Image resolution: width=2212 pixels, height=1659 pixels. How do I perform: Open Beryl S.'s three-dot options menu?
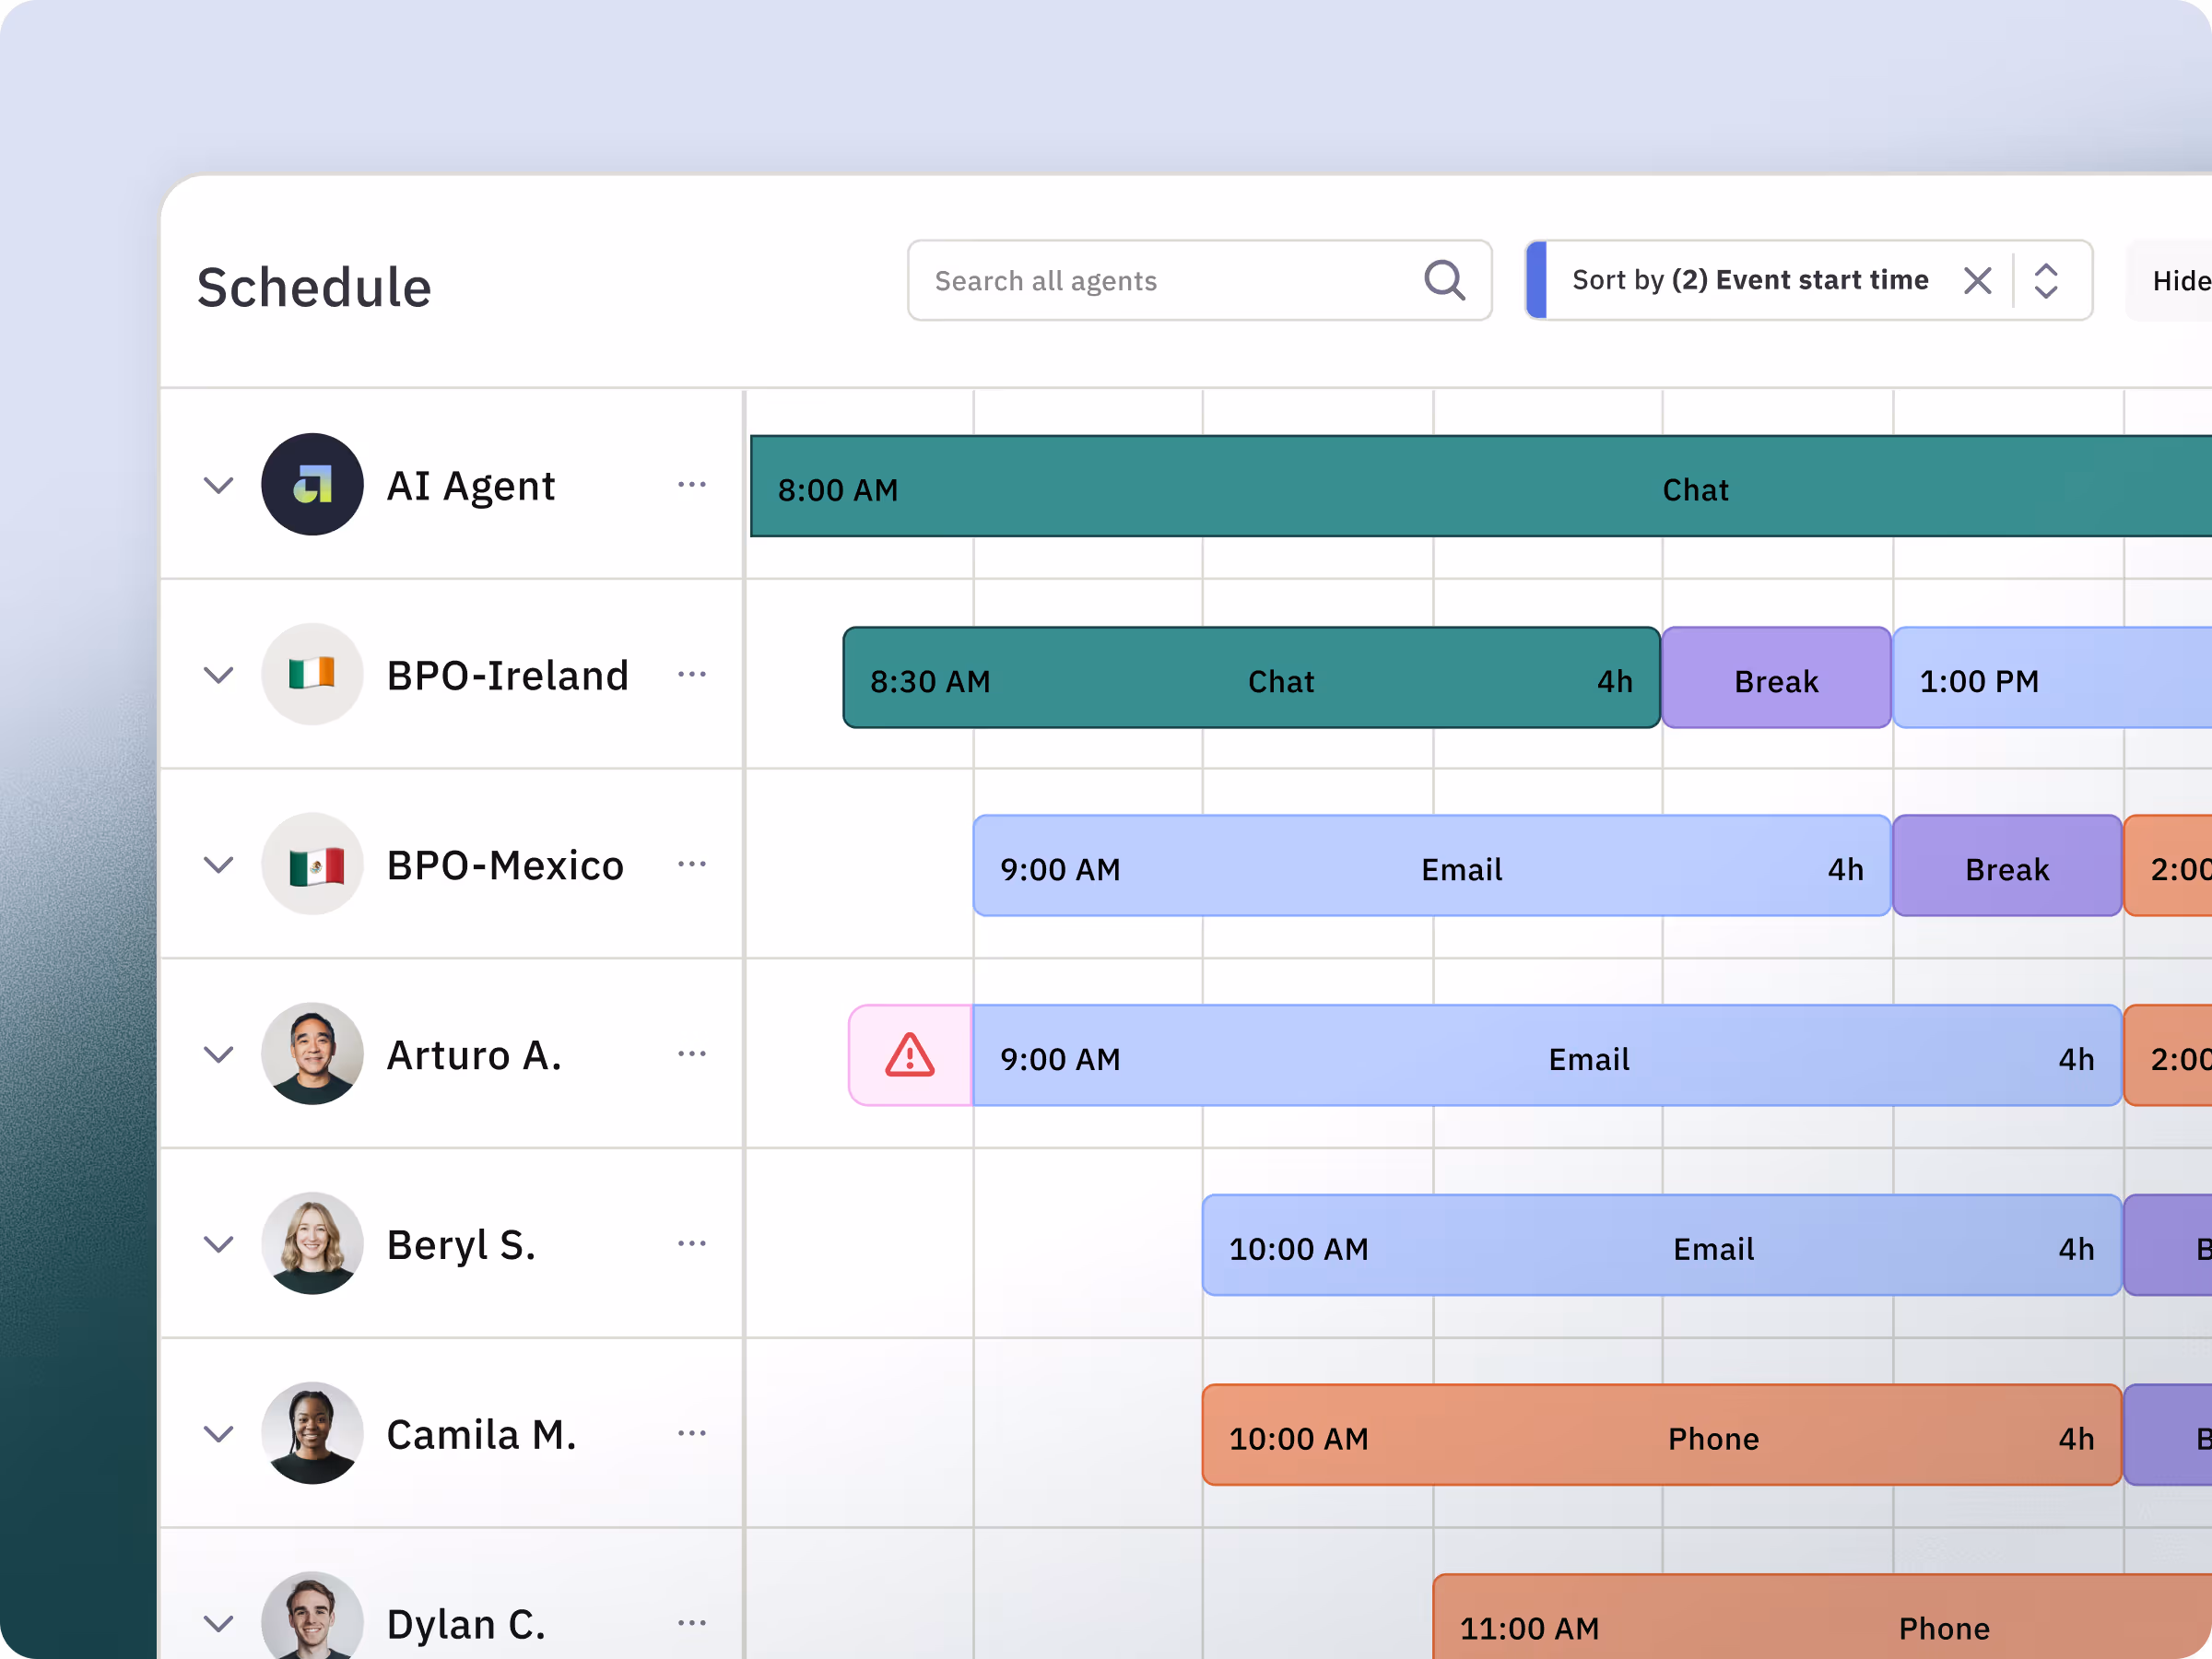click(x=692, y=1244)
